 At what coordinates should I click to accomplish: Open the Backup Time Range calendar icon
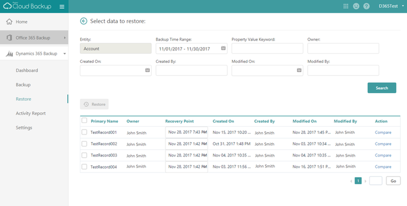[x=223, y=48]
